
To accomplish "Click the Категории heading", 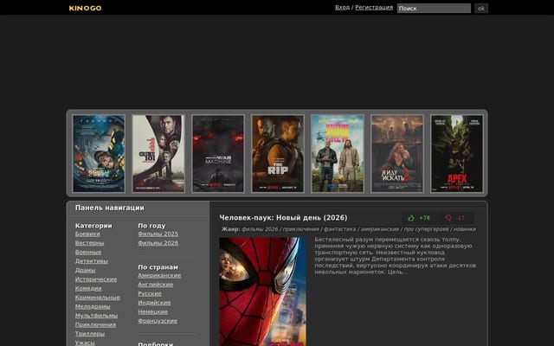I will [93, 226].
